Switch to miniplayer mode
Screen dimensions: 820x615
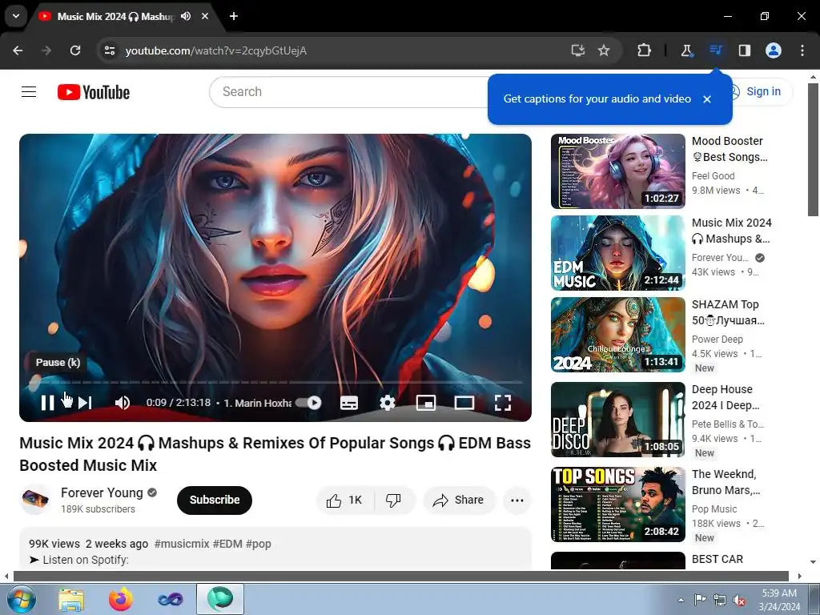coord(426,403)
